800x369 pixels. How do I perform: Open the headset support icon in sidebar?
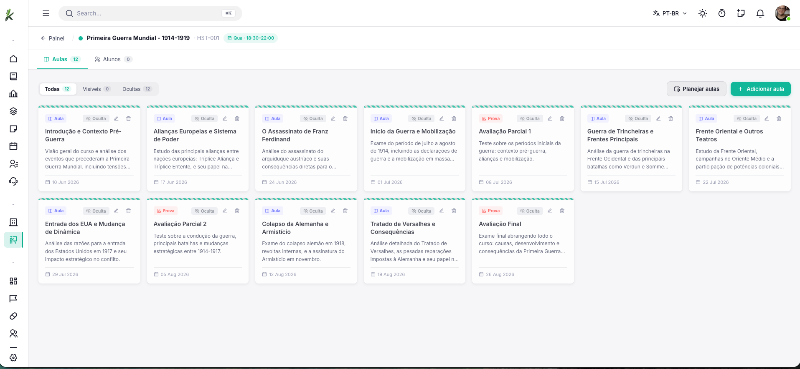pos(13,181)
